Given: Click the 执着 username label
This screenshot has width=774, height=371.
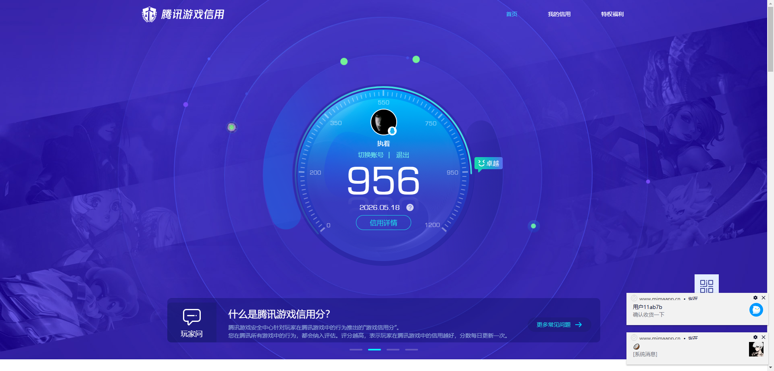Looking at the screenshot, I should pos(383,144).
